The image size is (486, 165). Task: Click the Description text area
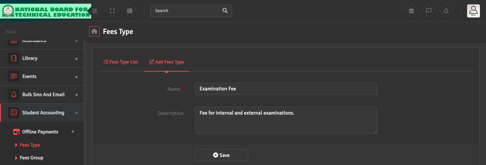pos(285,120)
